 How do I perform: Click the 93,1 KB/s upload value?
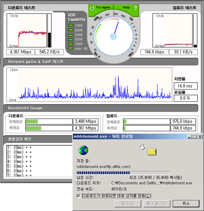[183, 52]
